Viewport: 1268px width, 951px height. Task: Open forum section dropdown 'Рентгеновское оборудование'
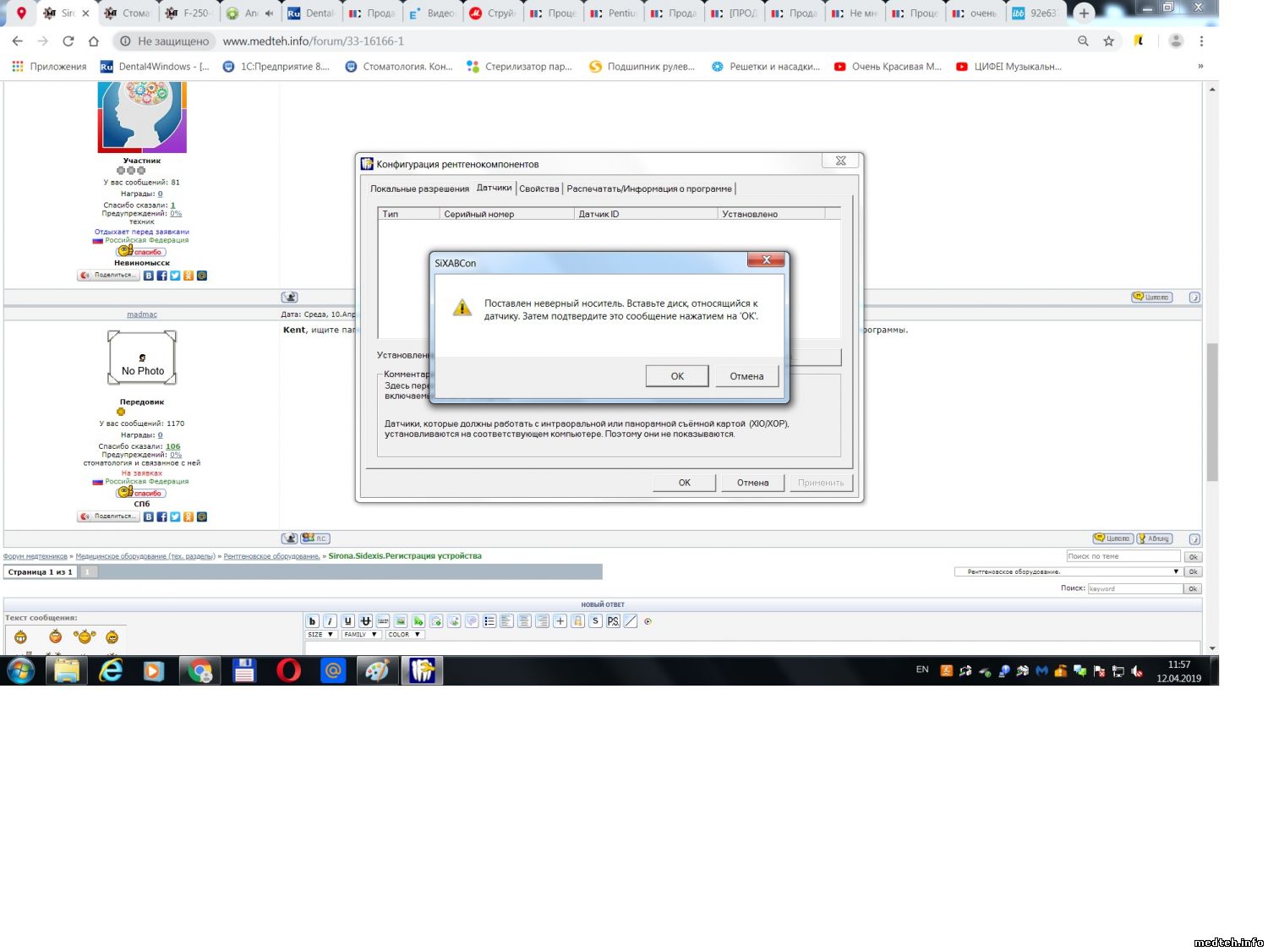coord(1068,572)
